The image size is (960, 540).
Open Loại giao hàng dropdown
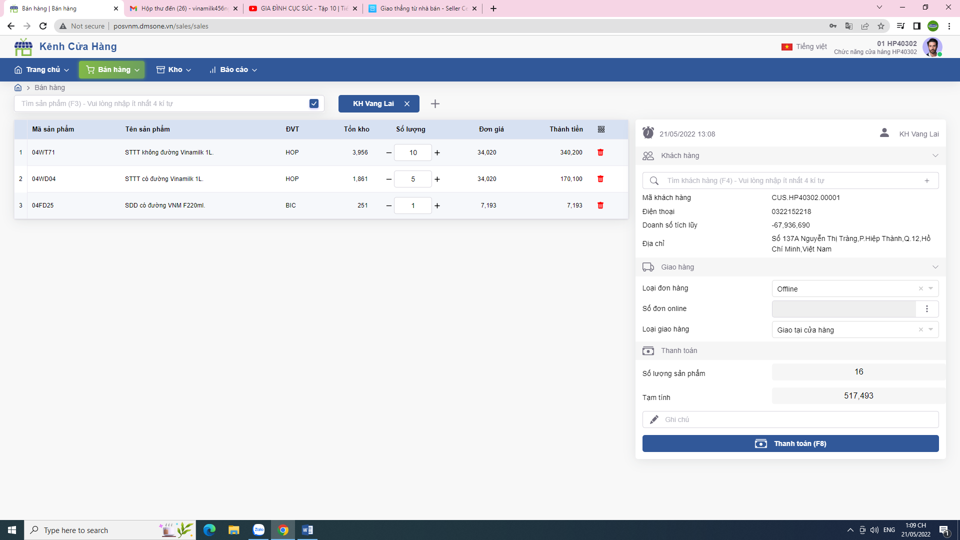[930, 329]
